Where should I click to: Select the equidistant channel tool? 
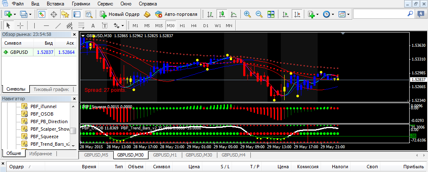(70, 25)
